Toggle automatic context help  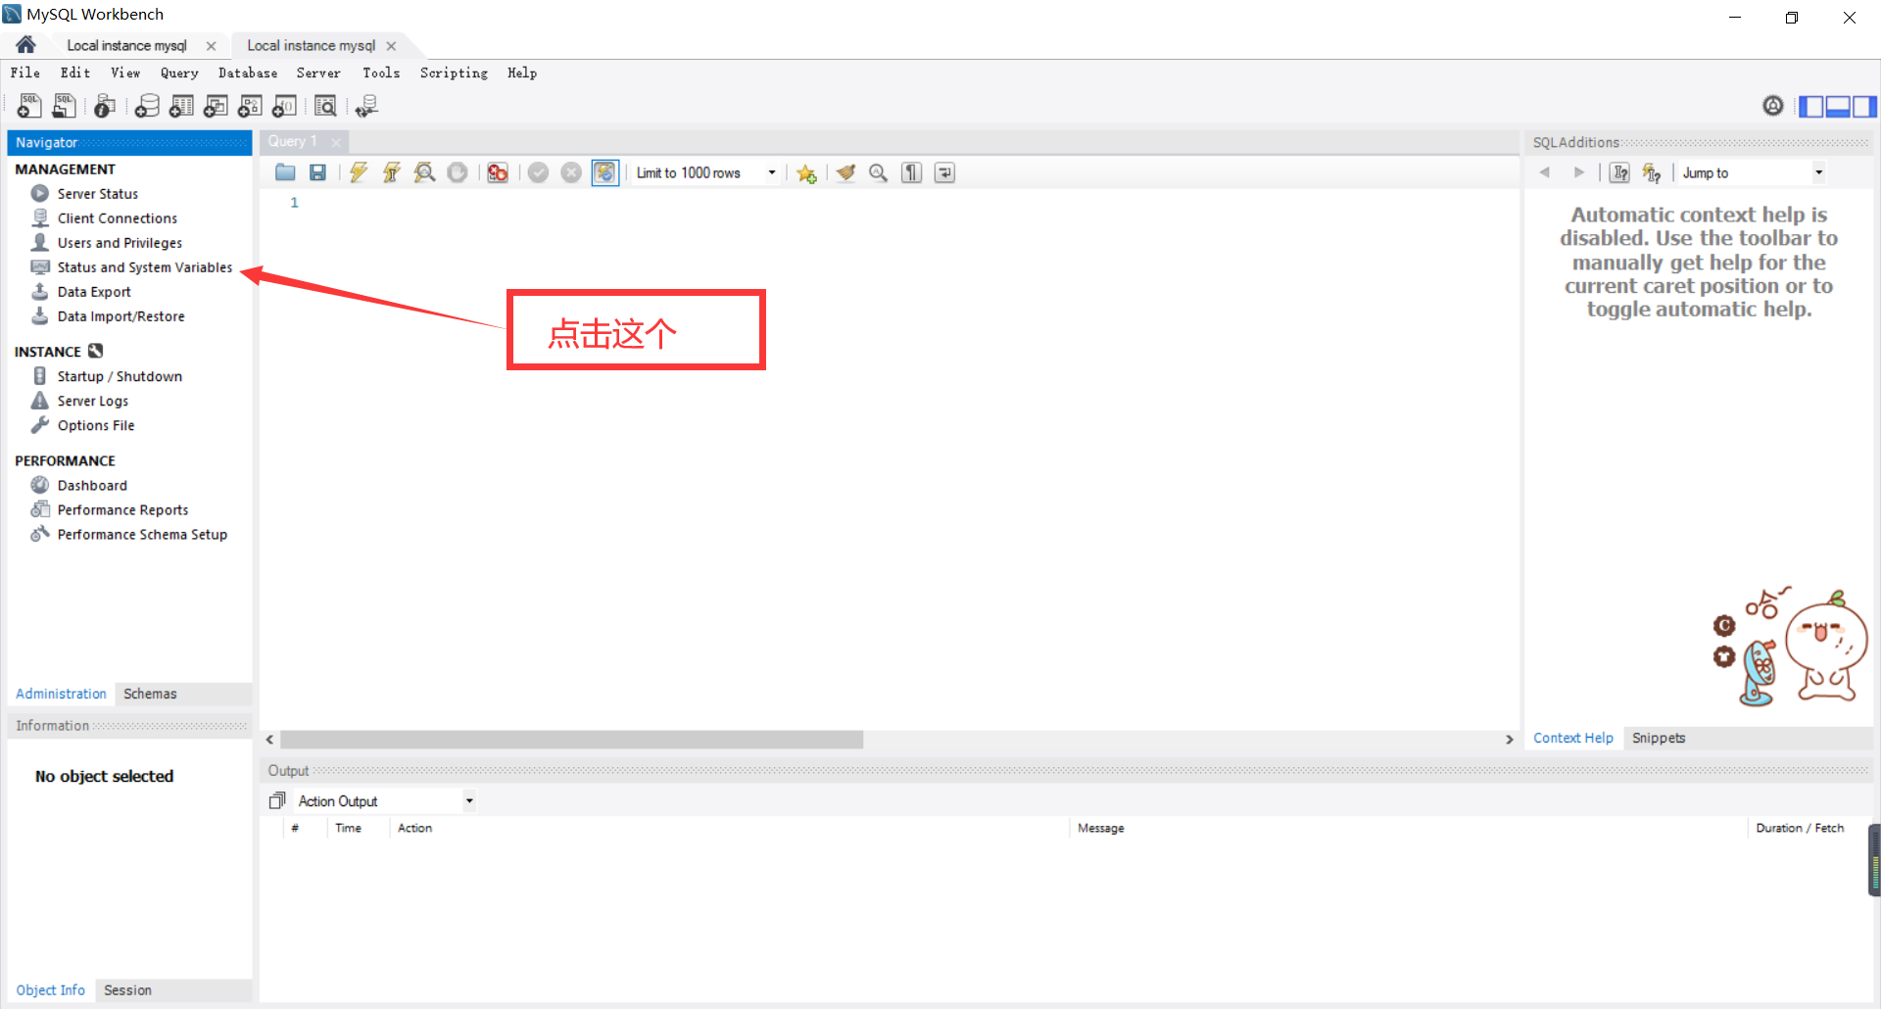[1652, 172]
